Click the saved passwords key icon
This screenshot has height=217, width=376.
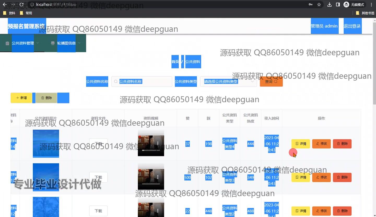pyautogui.click(x=310, y=4)
